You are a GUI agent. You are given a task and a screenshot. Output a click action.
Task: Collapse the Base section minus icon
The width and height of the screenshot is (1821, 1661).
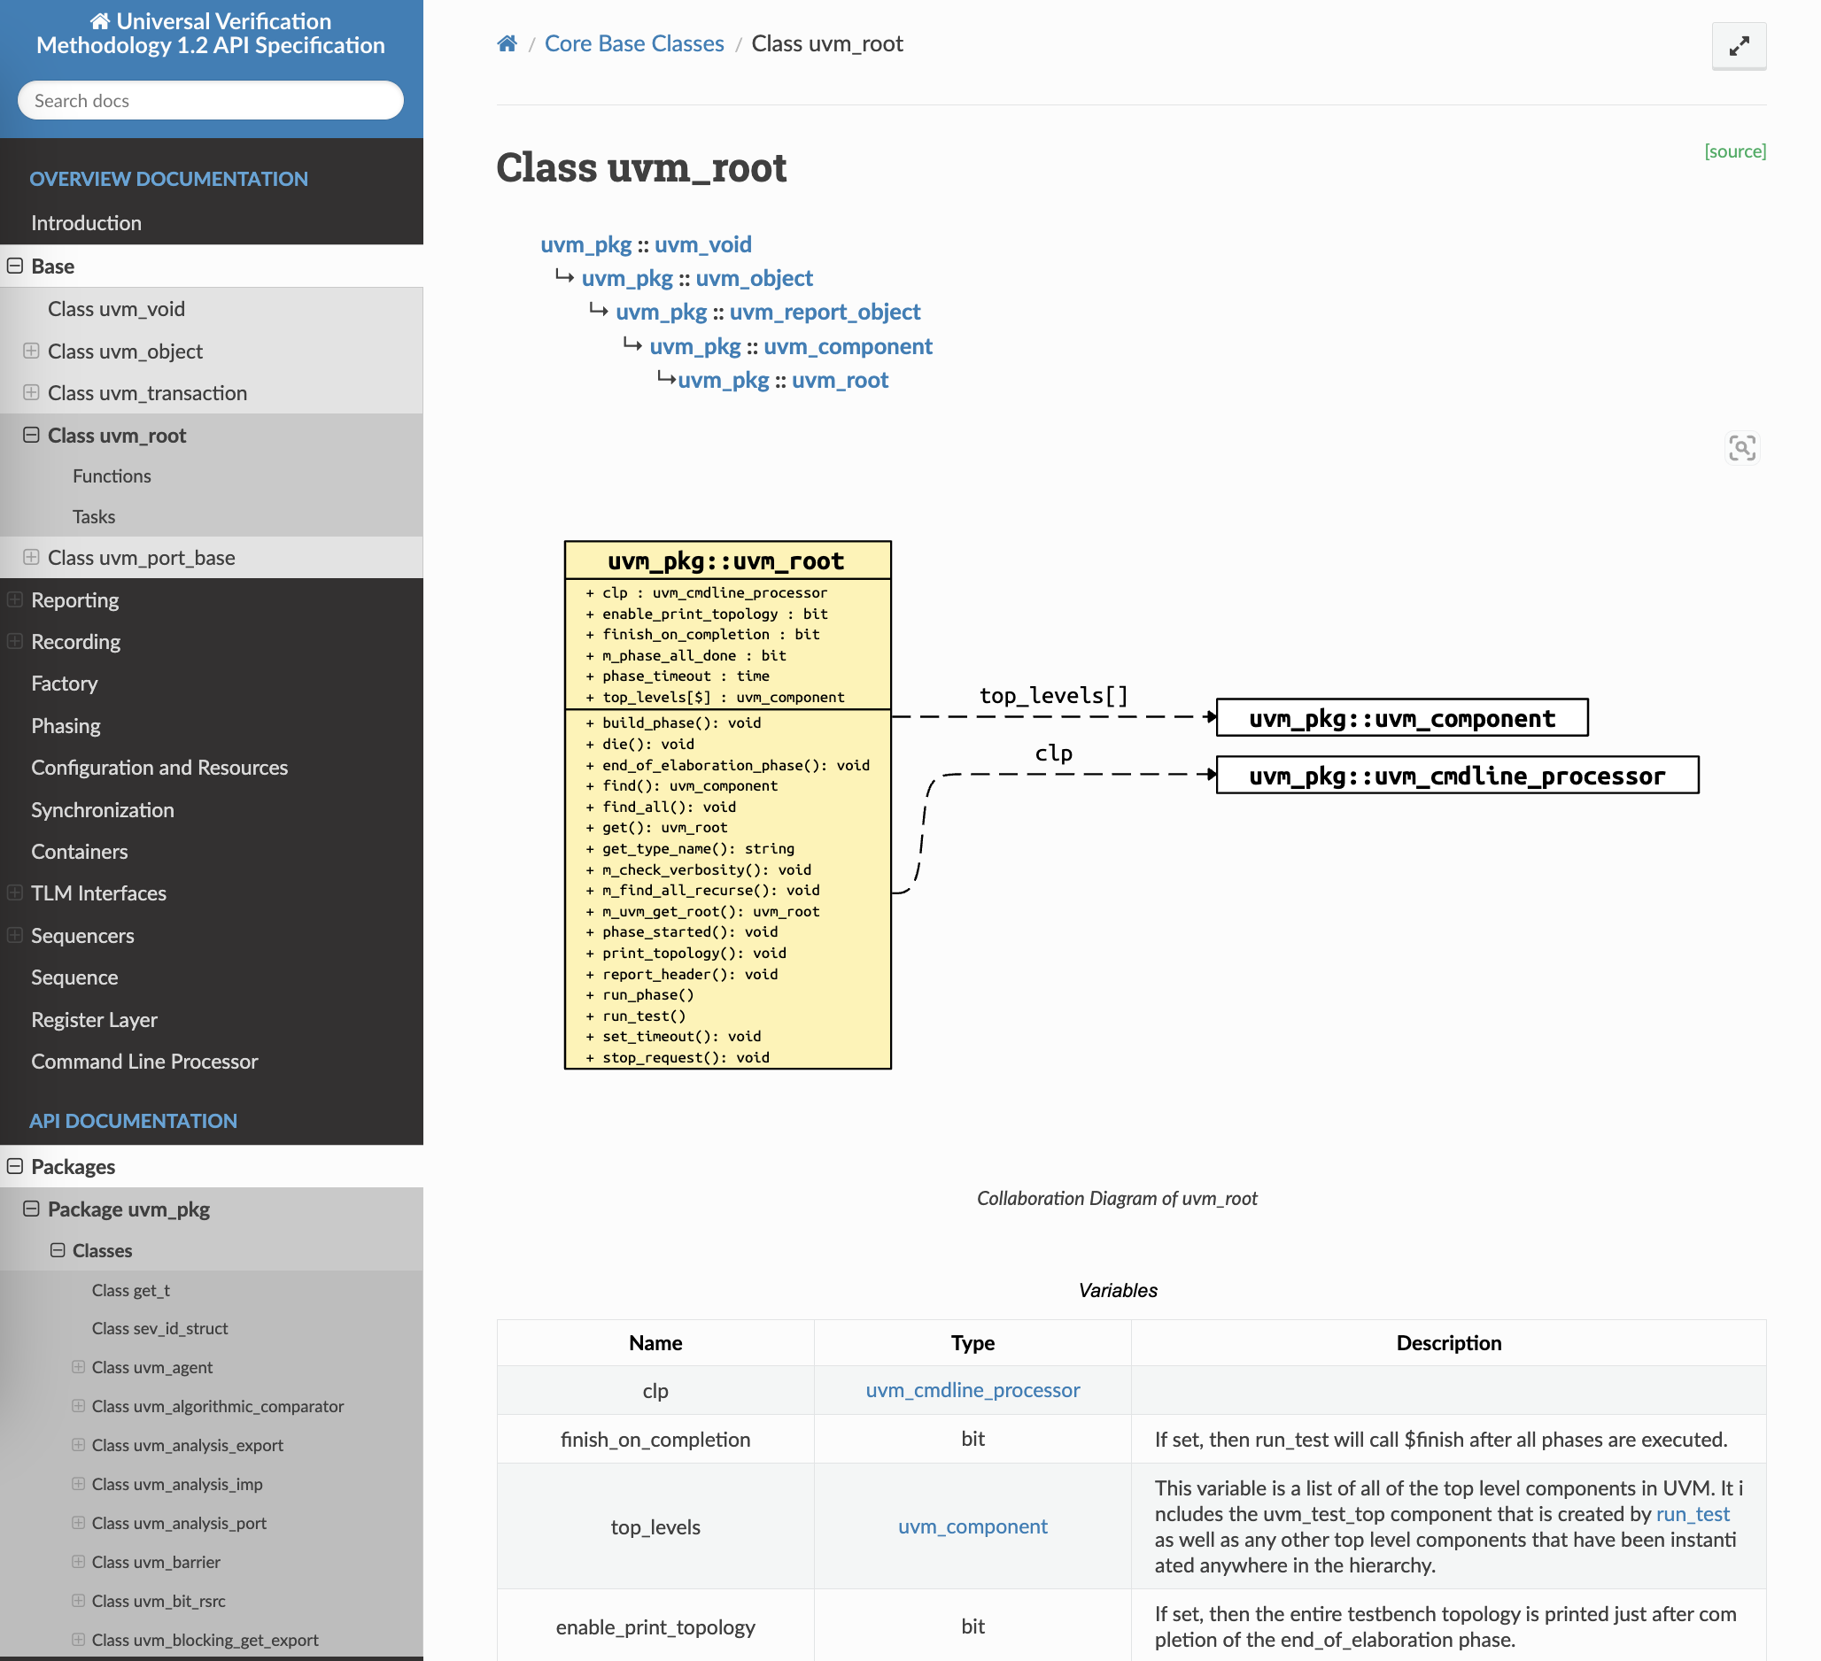[x=15, y=266]
